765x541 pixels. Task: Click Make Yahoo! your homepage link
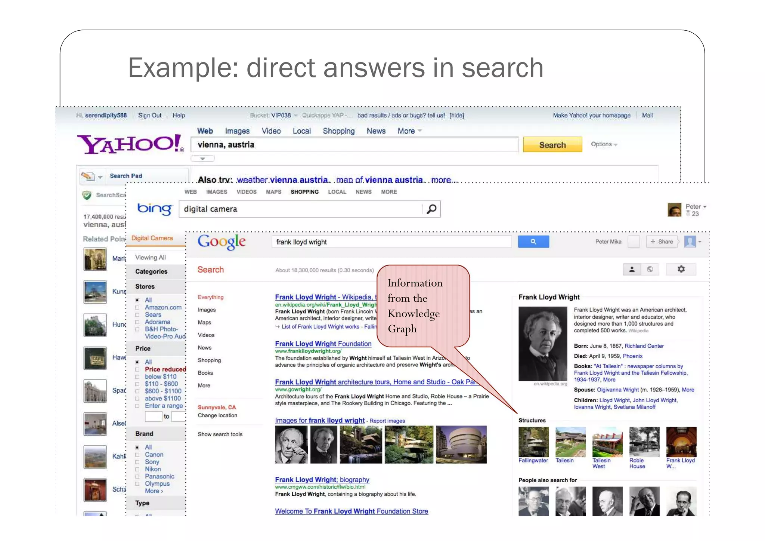(x=592, y=115)
